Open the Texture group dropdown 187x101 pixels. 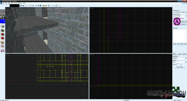(180, 12)
